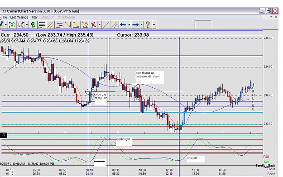This screenshot has width=283, height=177.
Task: Close the inner chart child window
Action: pyautogui.click(x=276, y=18)
